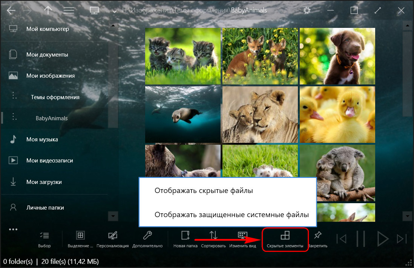Open Мои документы folder
The width and height of the screenshot is (414, 268).
(x=47, y=54)
